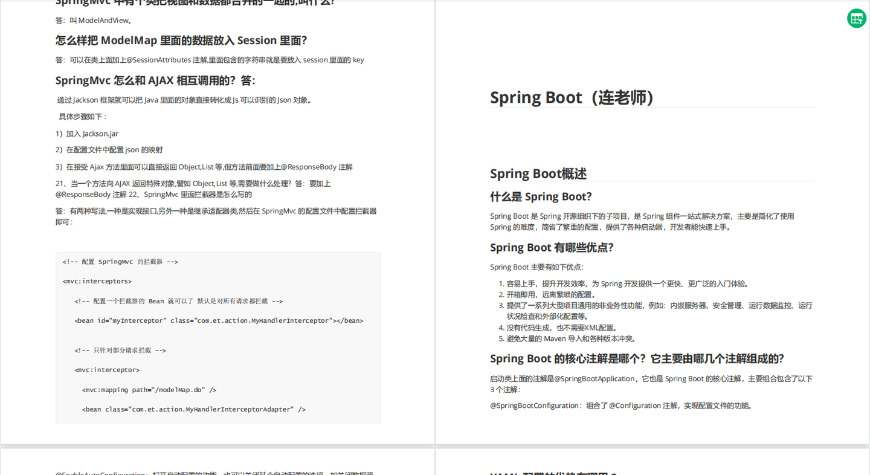Click the code line with mvc:mapping path "/modelMap.do"
Image resolution: width=870 pixels, height=475 pixels.
click(149, 390)
